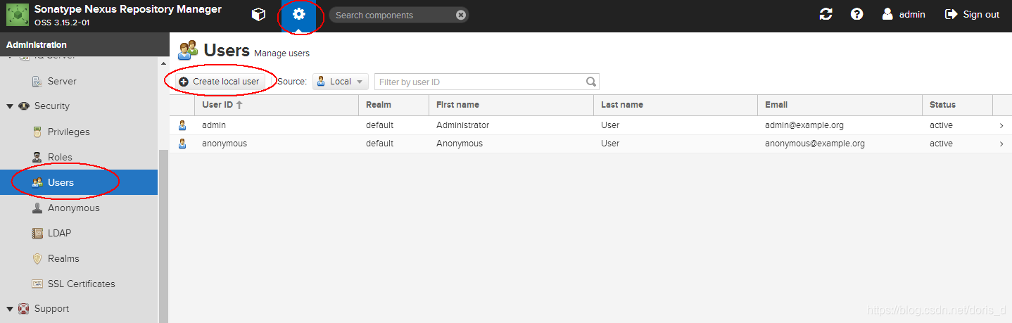Click the admin user account button

(904, 14)
